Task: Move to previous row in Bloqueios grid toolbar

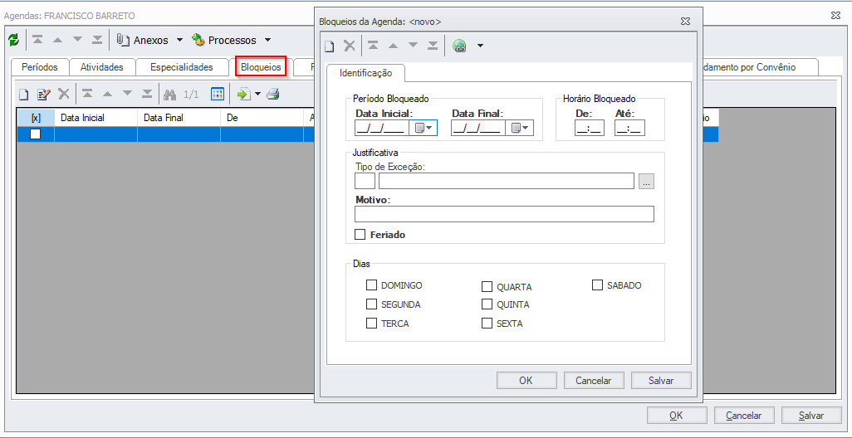Action: 107,94
